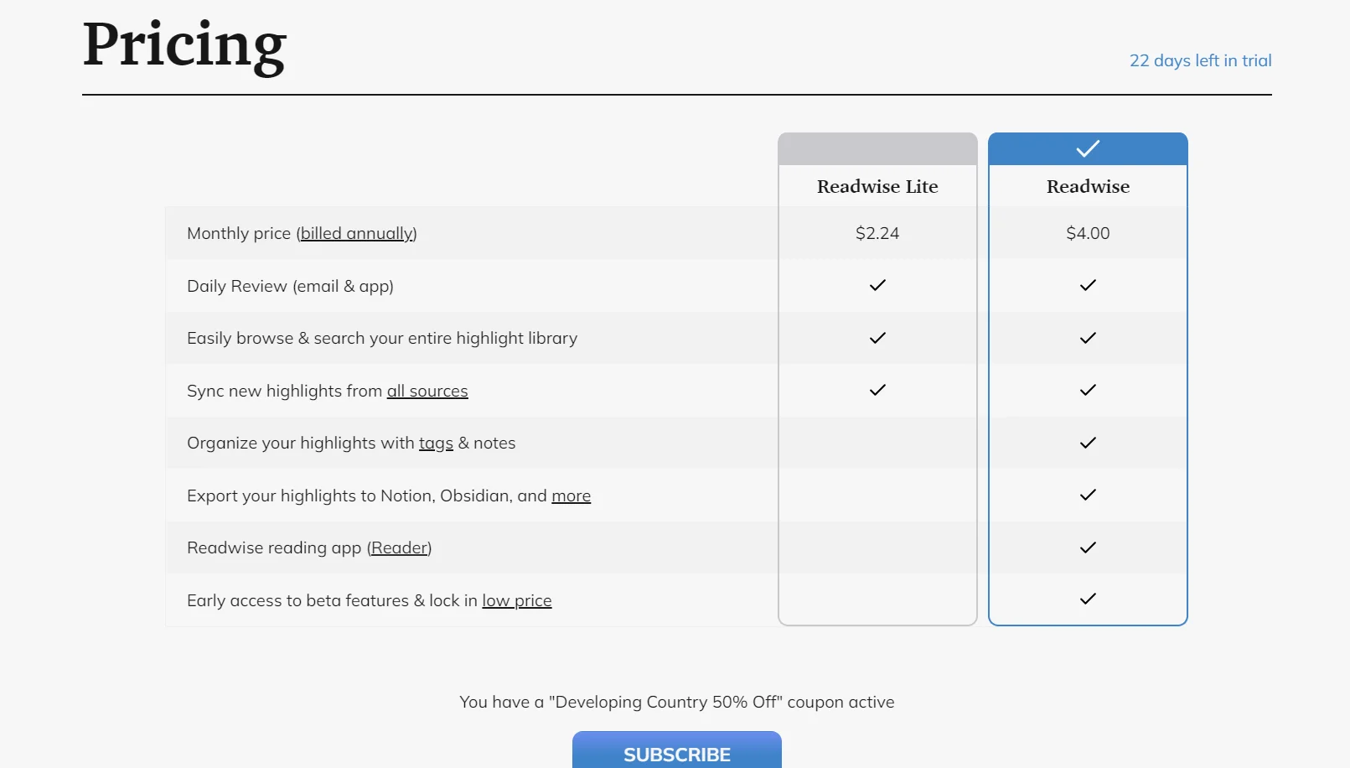This screenshot has height=768, width=1350.
Task: Click Reader app checkmark under Readwise
Action: [1088, 547]
